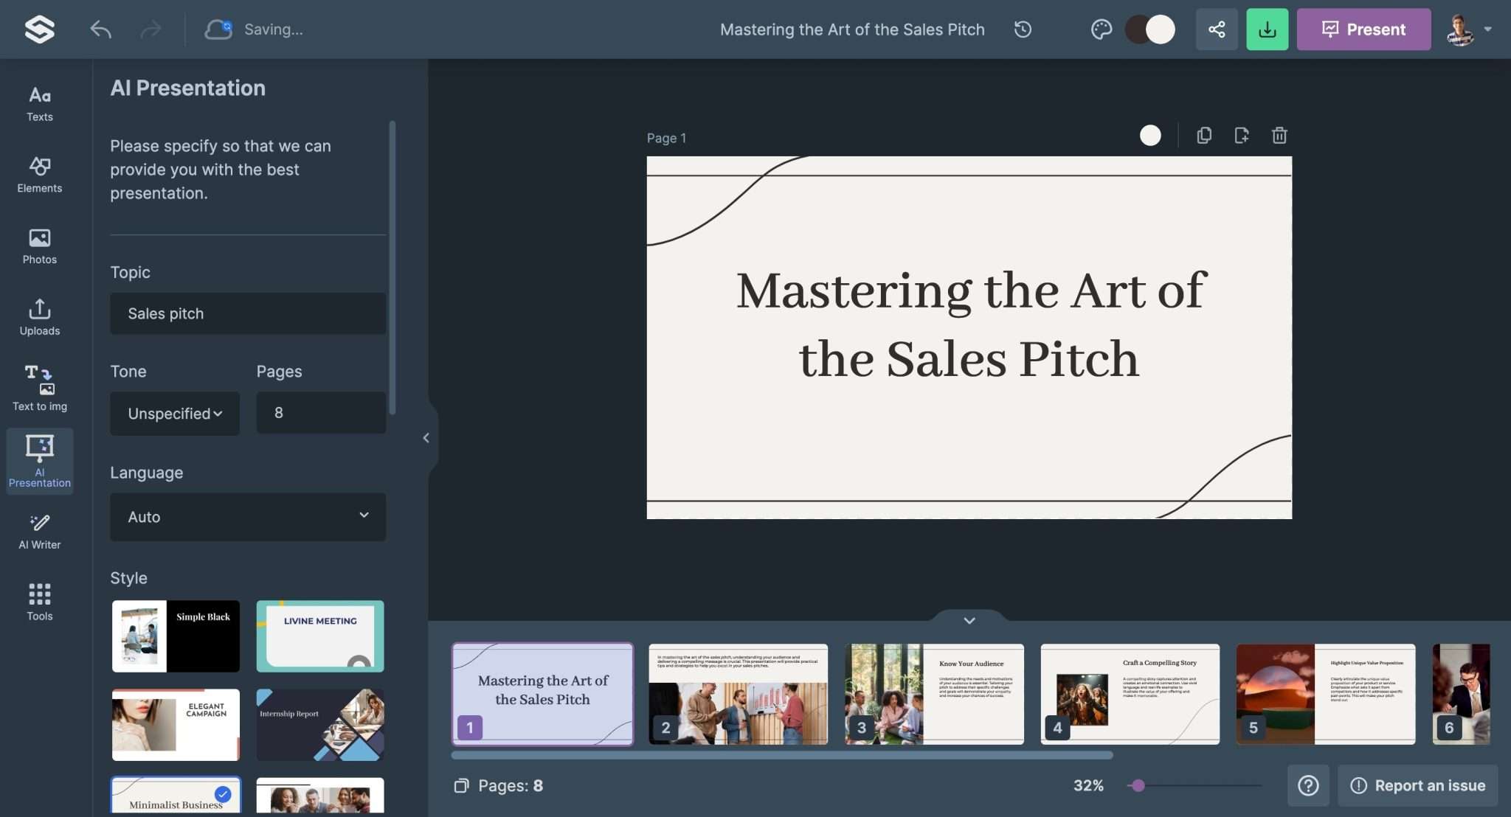Click the Present button

tap(1363, 29)
